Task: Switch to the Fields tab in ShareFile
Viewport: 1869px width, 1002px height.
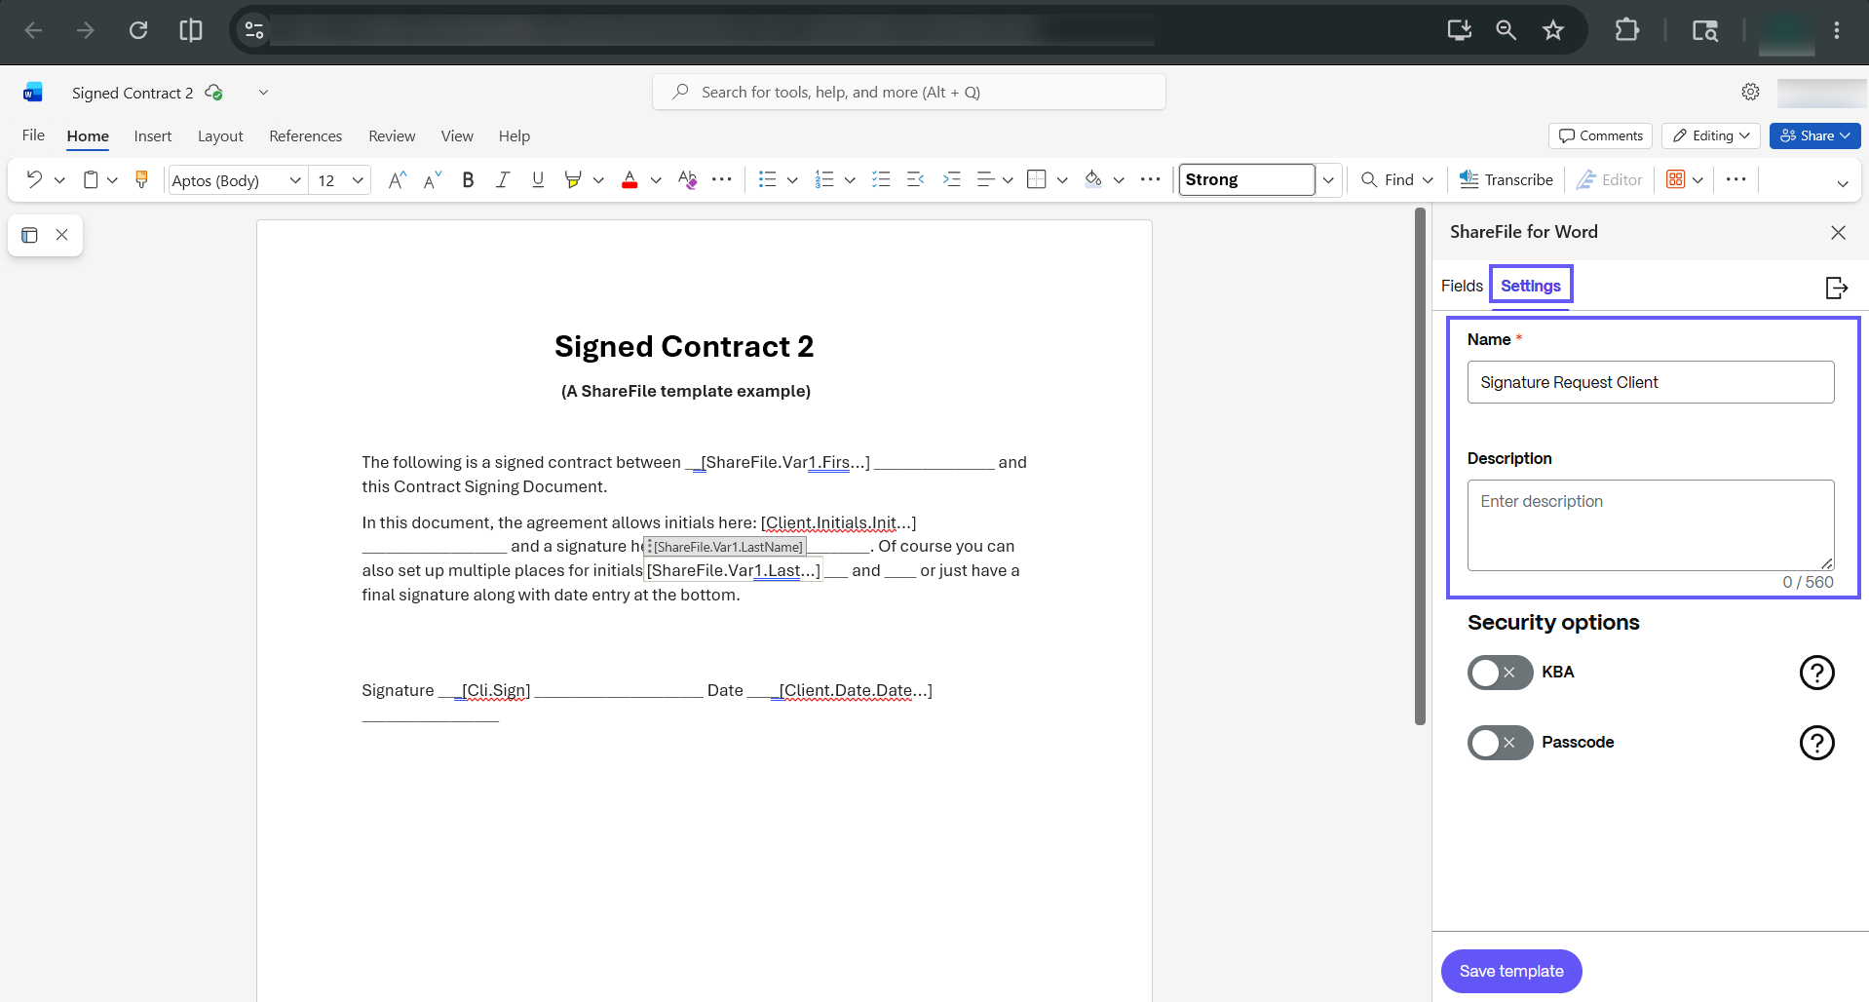Action: tap(1462, 286)
